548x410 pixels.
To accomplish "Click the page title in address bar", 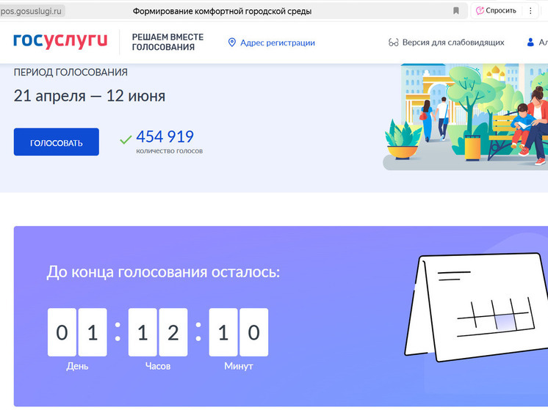I will (222, 11).
